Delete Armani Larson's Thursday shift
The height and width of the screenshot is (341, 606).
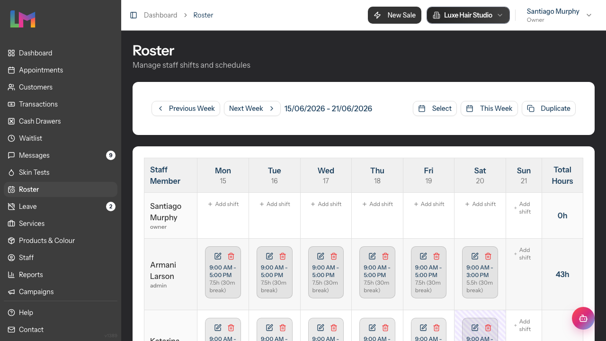pos(385,256)
